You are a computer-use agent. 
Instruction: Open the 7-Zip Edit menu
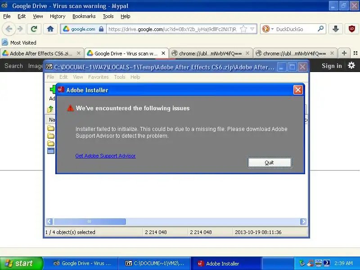pyautogui.click(x=63, y=77)
